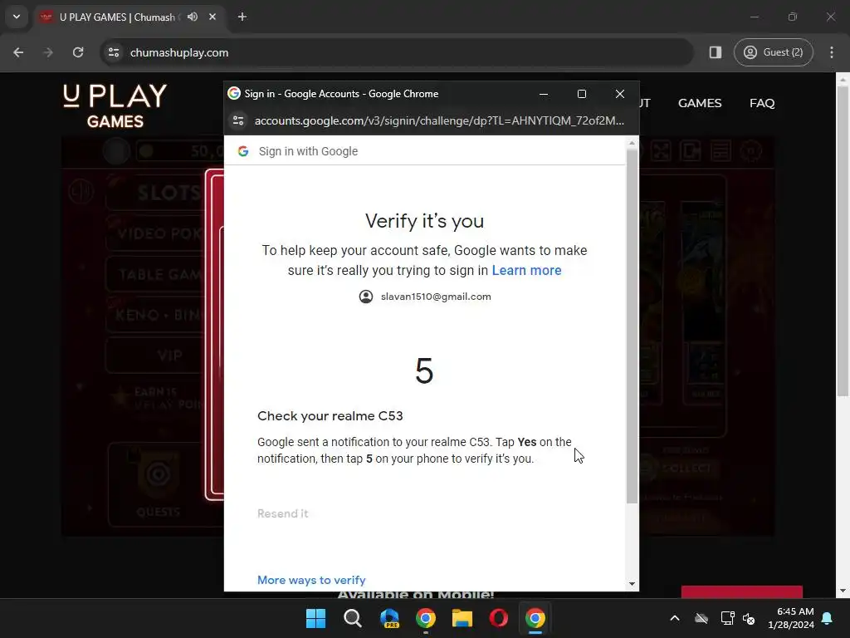850x638 pixels.
Task: Mute the U PLAY GAMES tab audio
Action: (193, 17)
